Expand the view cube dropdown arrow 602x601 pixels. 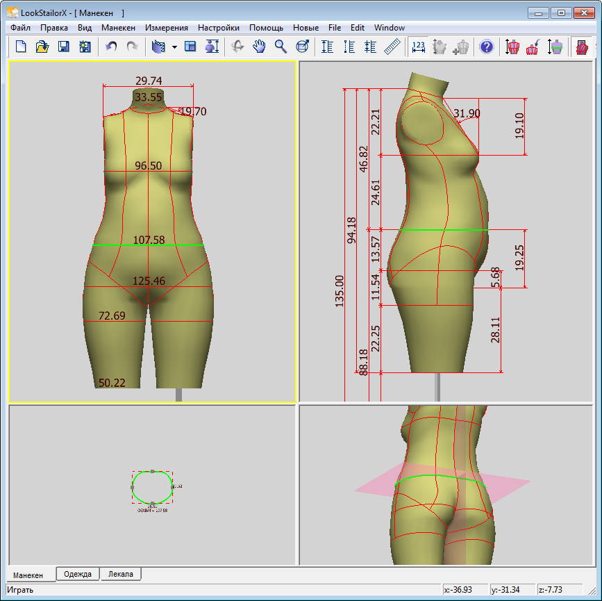click(x=174, y=47)
